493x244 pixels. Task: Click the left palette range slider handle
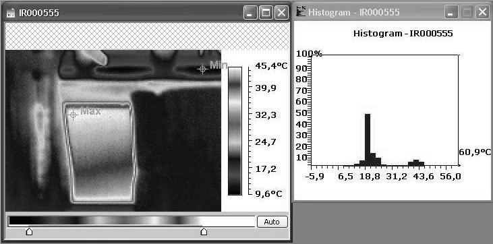(29, 232)
